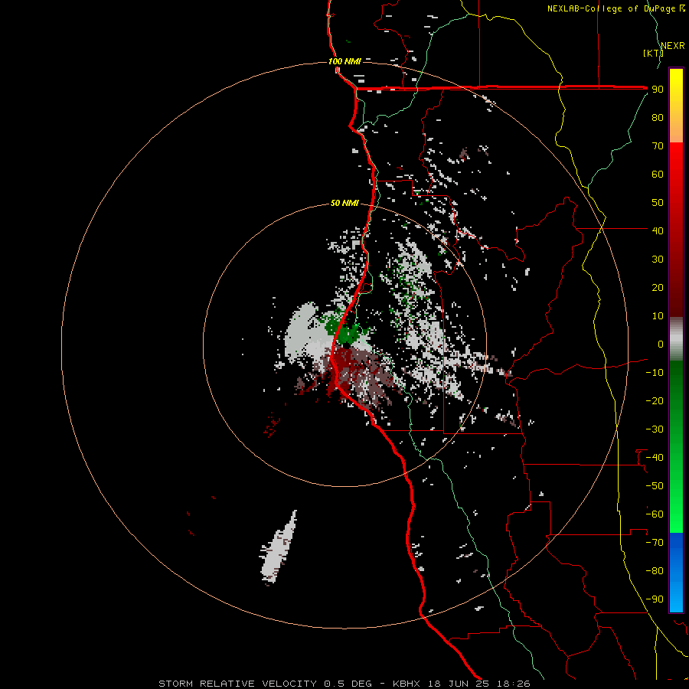The width and height of the screenshot is (689, 689).
Task: Pick the red segment of the color bar
Action: coord(676,230)
